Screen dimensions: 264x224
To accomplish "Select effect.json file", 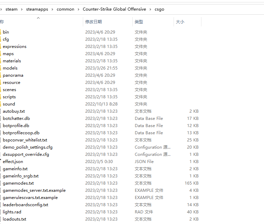I will click(13, 162).
